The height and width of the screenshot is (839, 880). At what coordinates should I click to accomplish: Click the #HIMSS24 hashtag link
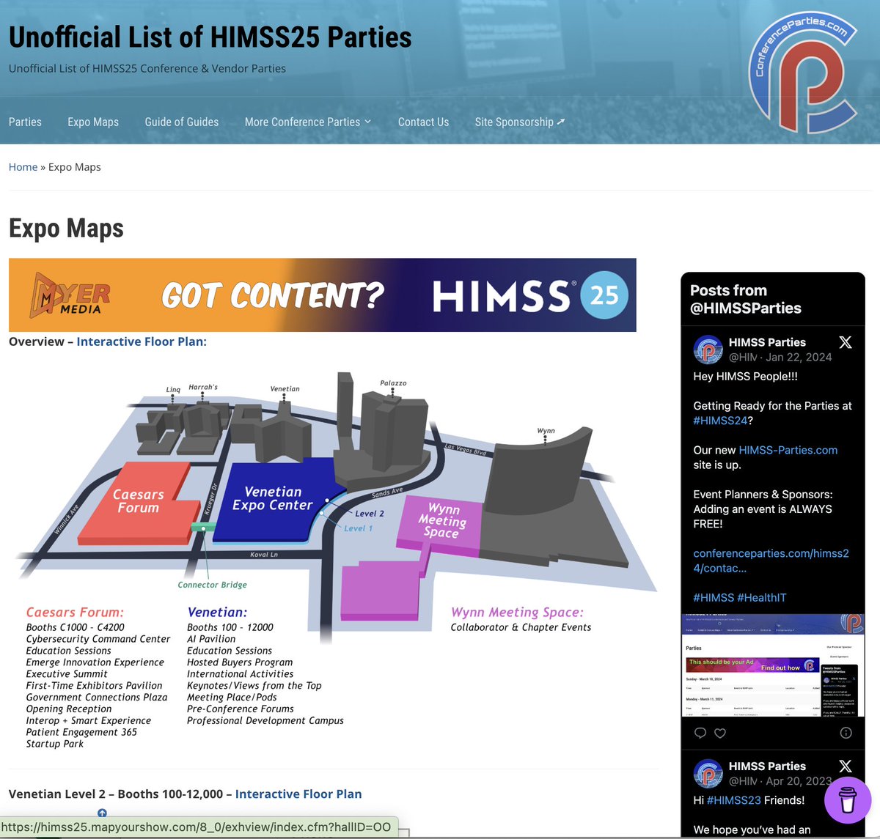tap(720, 421)
